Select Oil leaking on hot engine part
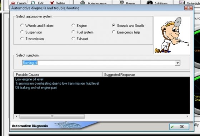The height and width of the screenshot is (136, 200). 36,88
